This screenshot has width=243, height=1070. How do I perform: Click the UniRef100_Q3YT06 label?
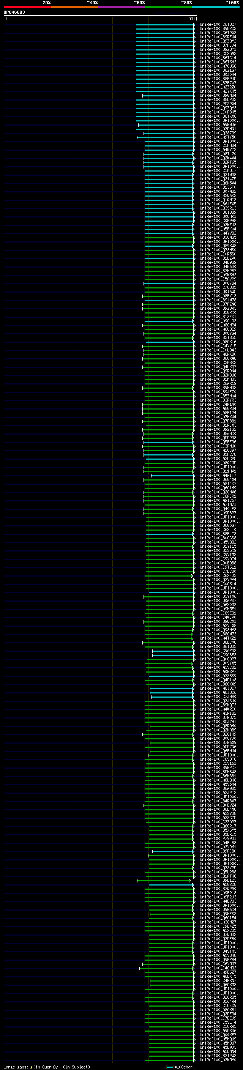tap(218, 596)
